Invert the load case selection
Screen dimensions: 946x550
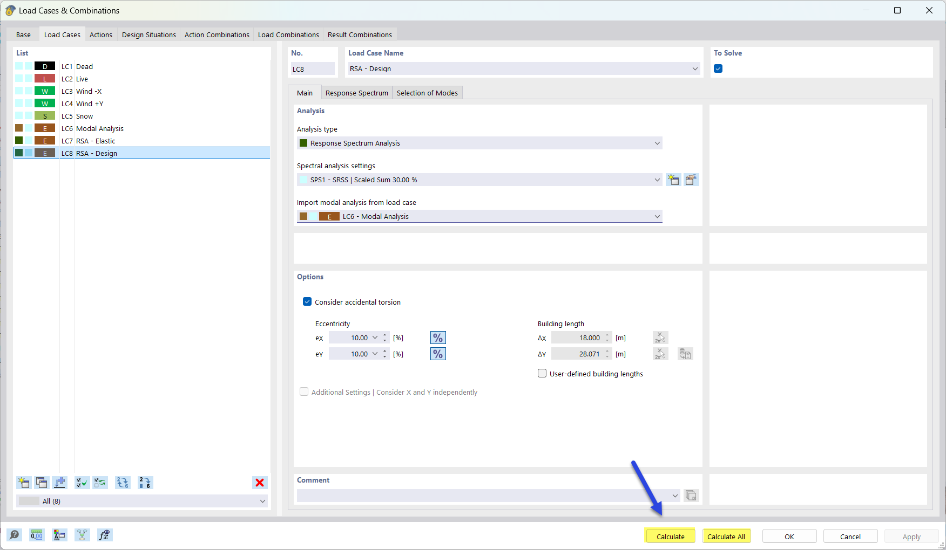(100, 483)
